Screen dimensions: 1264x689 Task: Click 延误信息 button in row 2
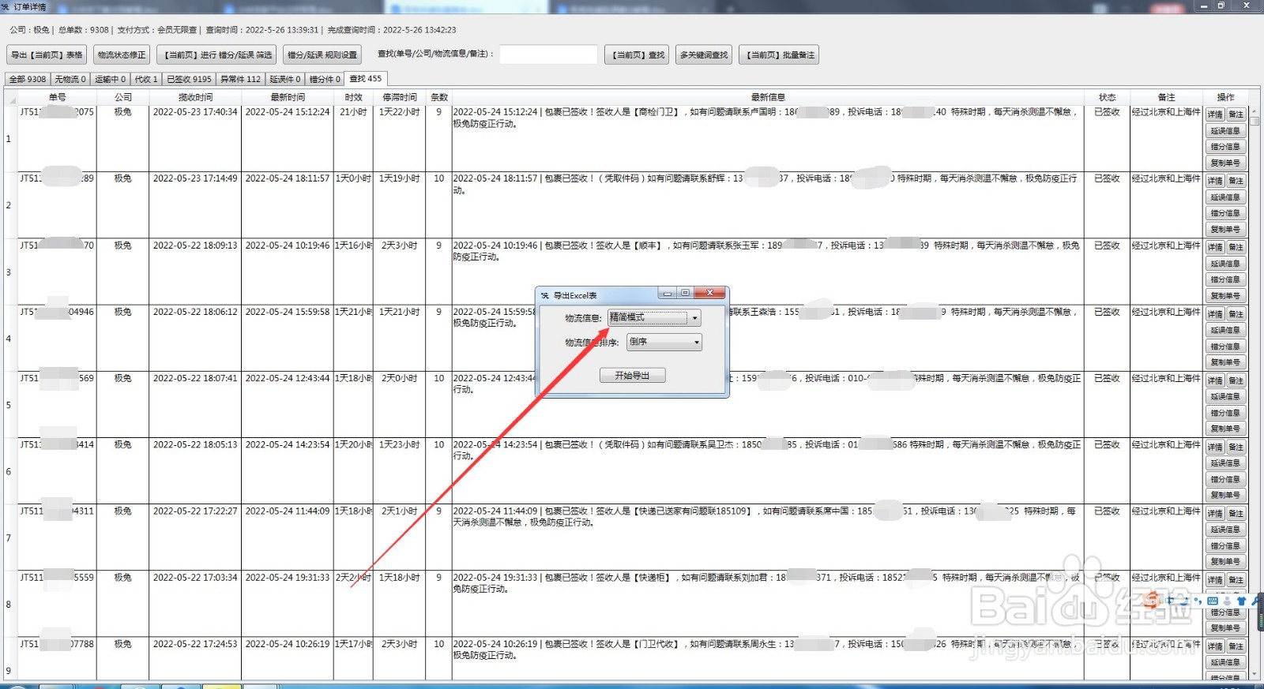click(1225, 197)
